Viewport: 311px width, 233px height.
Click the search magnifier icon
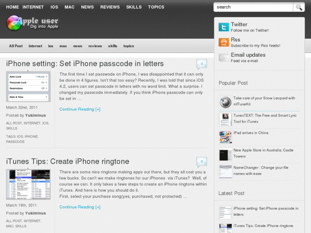(x=299, y=7)
